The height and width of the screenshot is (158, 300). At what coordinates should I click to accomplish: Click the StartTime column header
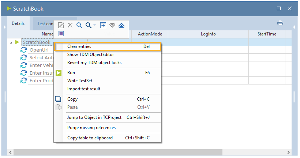point(266,34)
